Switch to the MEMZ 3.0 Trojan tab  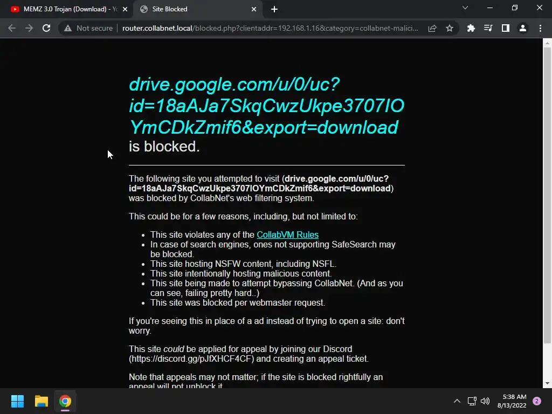(x=66, y=9)
